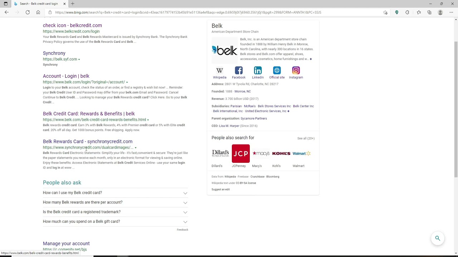The height and width of the screenshot is (257, 458).
Task: Open the browser profile avatar
Action: (x=440, y=12)
